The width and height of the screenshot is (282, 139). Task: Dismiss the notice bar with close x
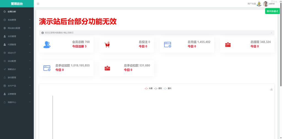click(x=271, y=33)
